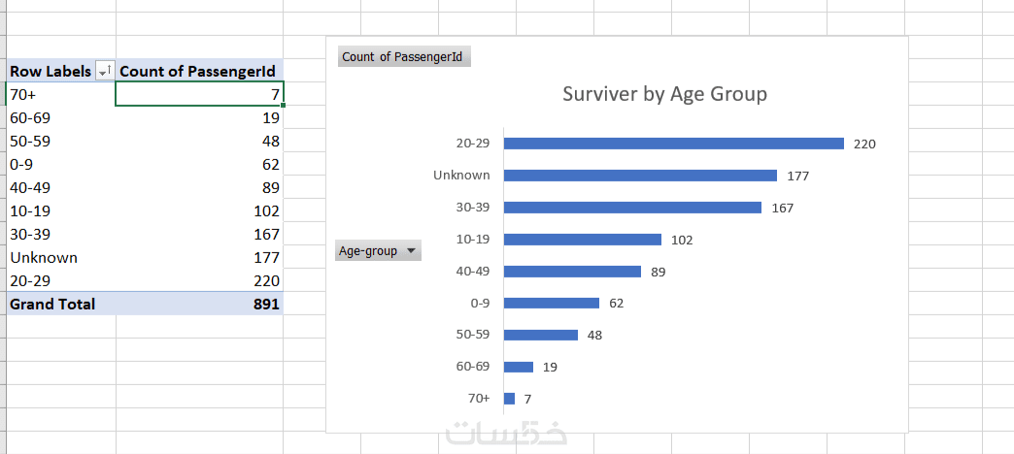Click the 50-59 bar in the chart
The height and width of the screenshot is (454, 1014).
(x=541, y=335)
